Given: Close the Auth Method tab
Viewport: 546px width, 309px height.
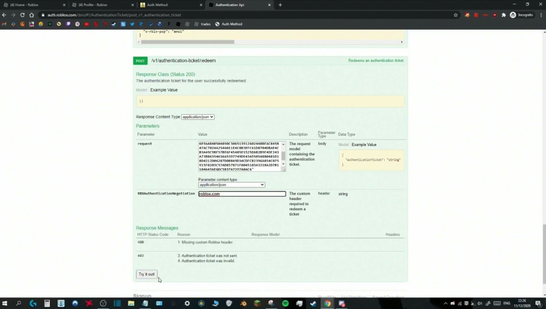Looking at the screenshot, I should coord(201,5).
